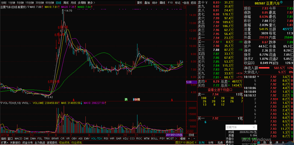Add stock using the +自选 button
Image resolution: width=294 pixels, height=145 pixels.
click(185, 2)
